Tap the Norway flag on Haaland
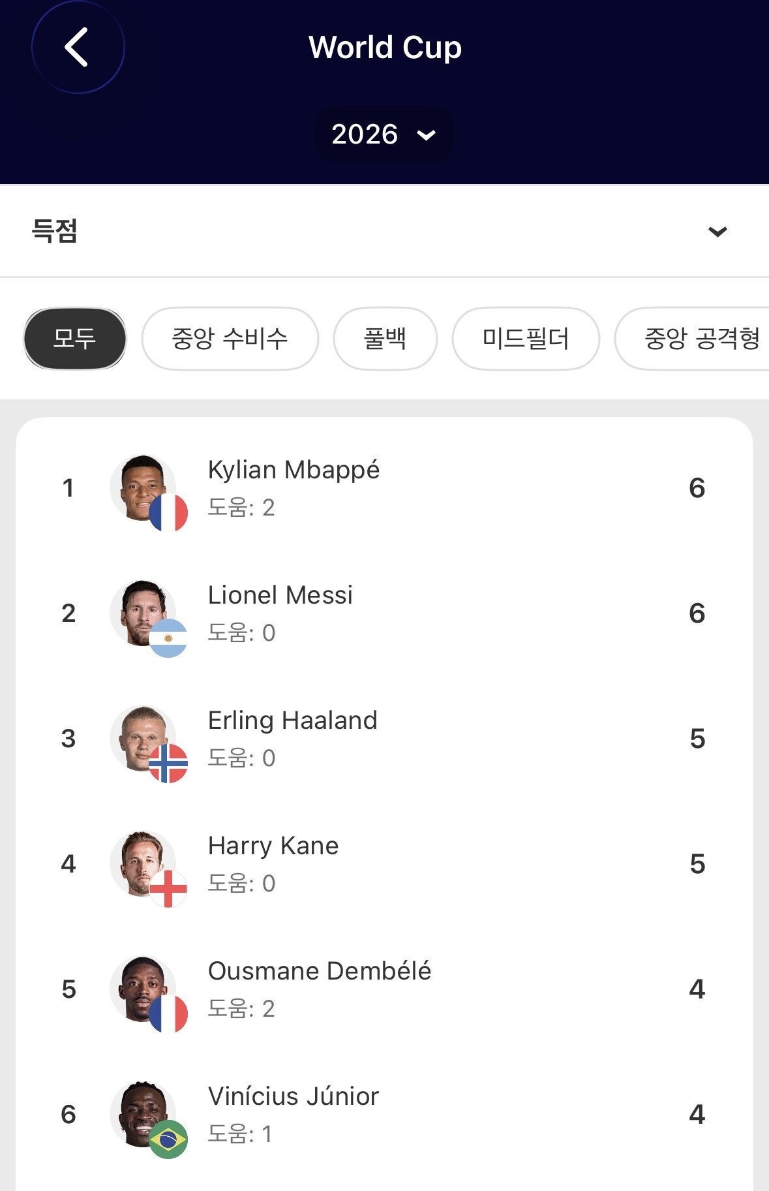 tap(168, 764)
